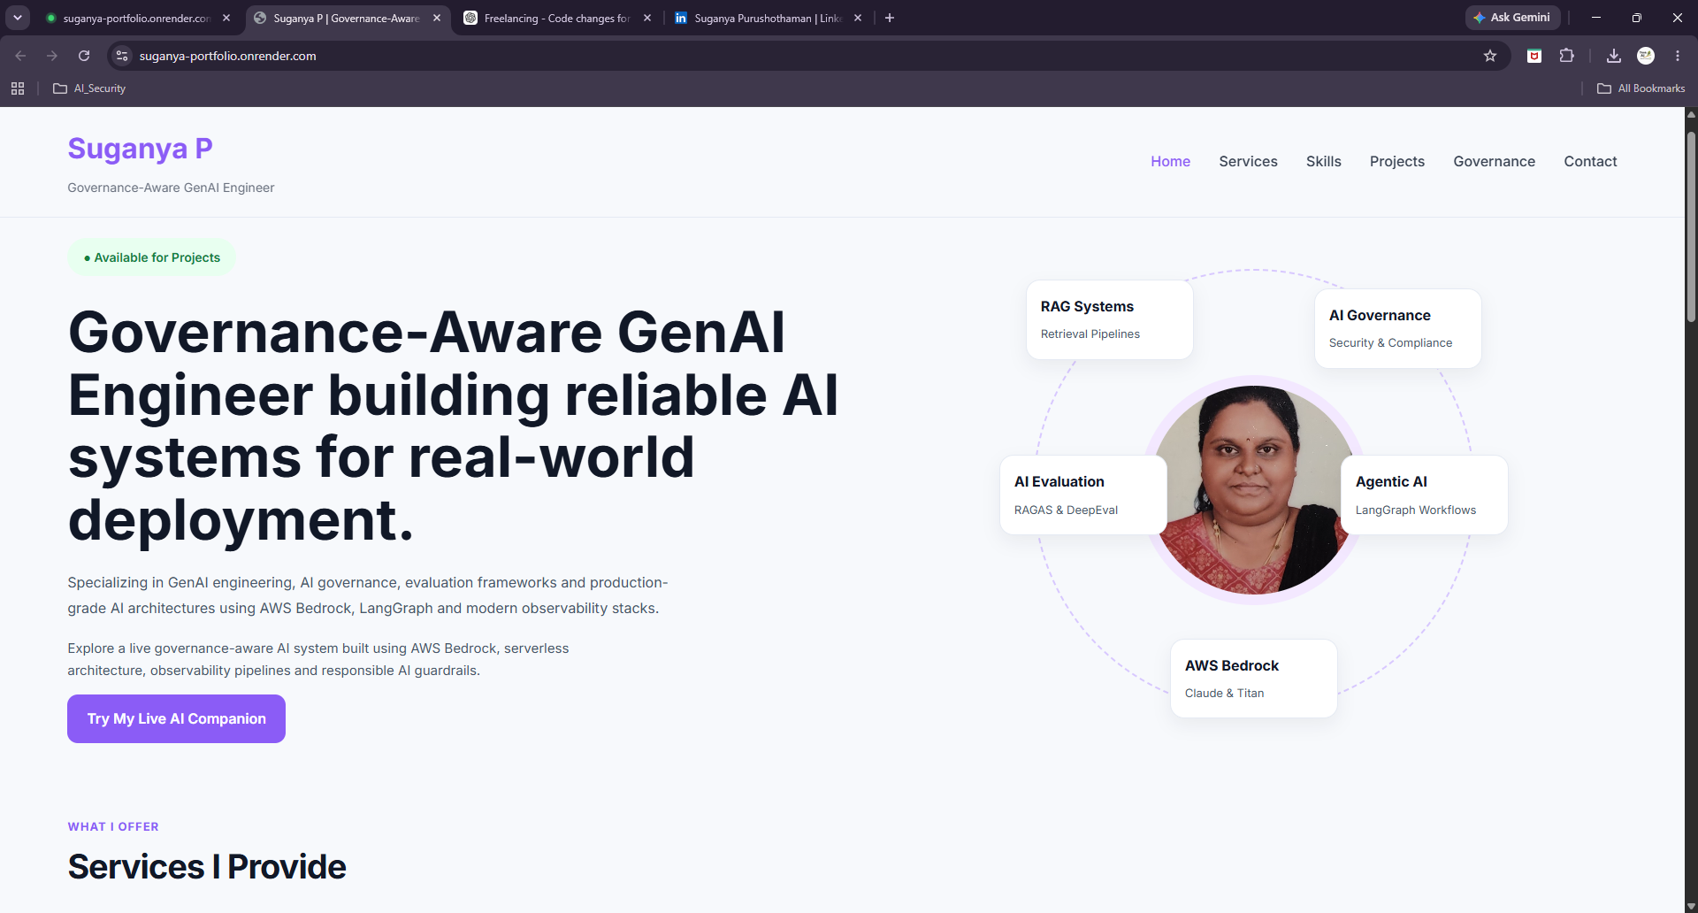Click the AI Evaluation card
Viewport: 1698px width, 913px height.
(1083, 495)
